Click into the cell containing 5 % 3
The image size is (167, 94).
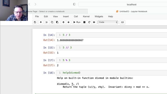(111, 60)
